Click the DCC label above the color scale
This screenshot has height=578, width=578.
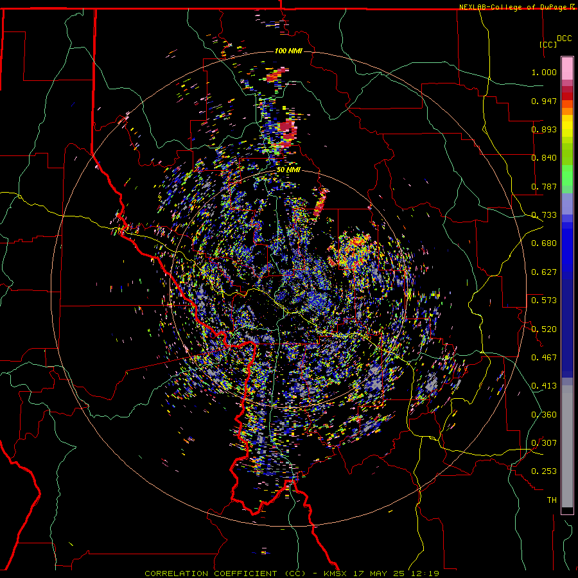564,39
